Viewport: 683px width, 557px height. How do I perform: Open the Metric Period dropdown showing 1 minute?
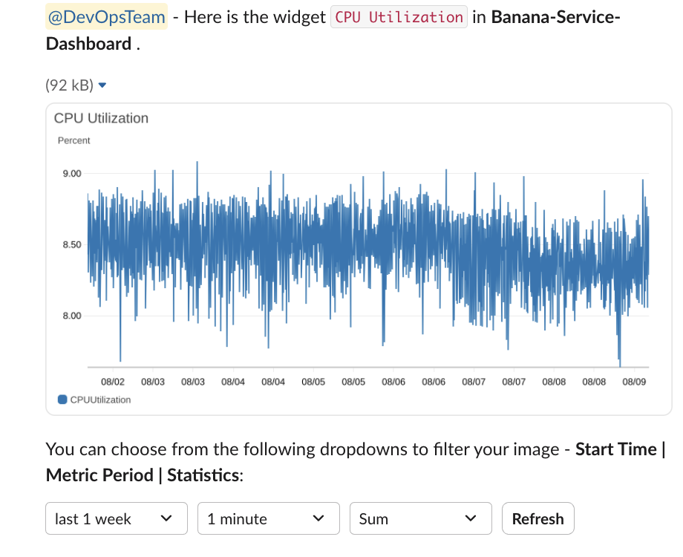[268, 518]
